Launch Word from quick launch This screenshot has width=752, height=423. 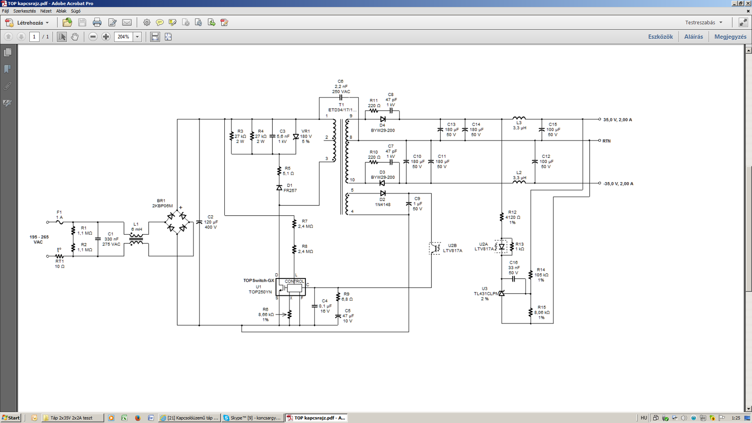(151, 418)
